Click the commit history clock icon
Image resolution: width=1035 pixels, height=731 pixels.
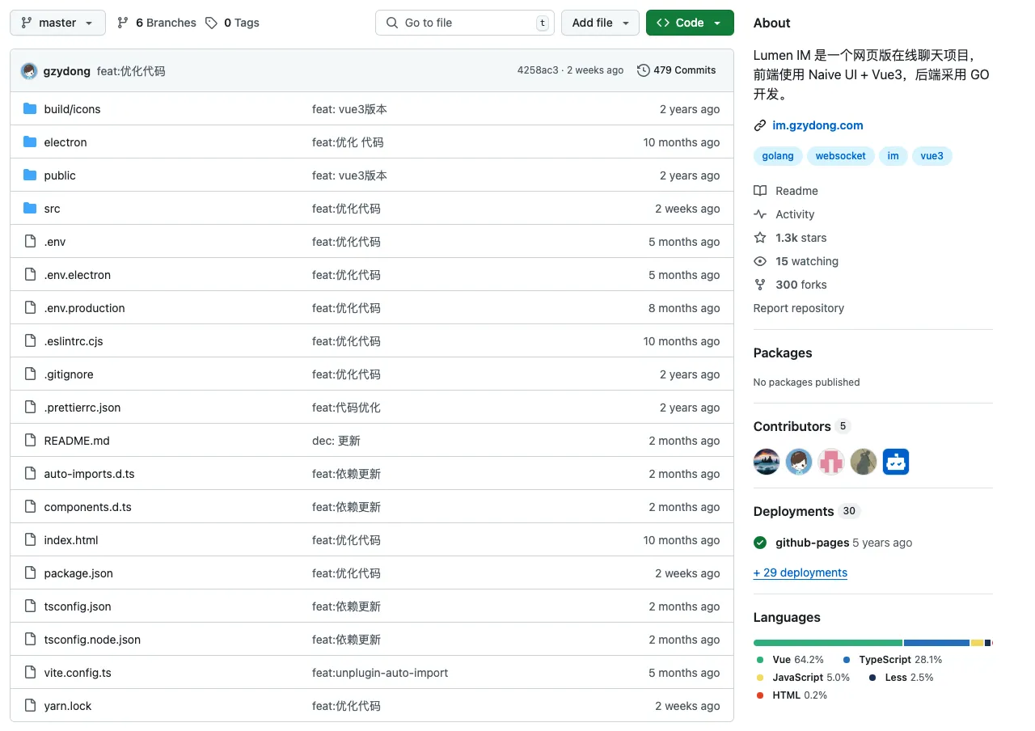coord(644,70)
